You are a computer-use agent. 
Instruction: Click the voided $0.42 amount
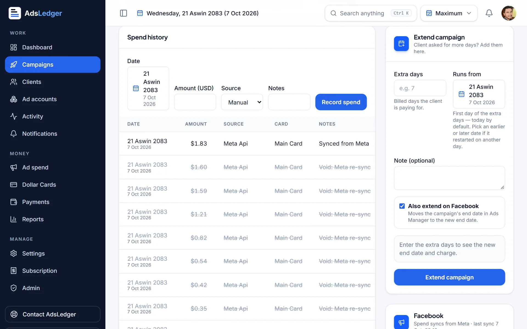(x=199, y=285)
